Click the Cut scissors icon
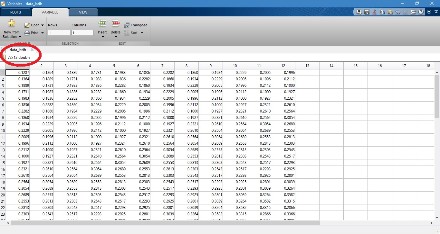The width and height of the screenshot is (440, 234). (374, 12)
